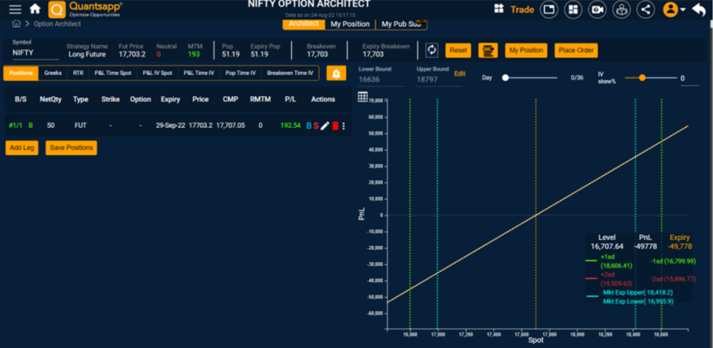Enable the alert bell toggle
The height and width of the screenshot is (348, 713).
[336, 73]
